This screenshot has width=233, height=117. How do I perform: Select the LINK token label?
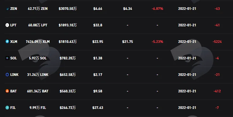(14, 74)
